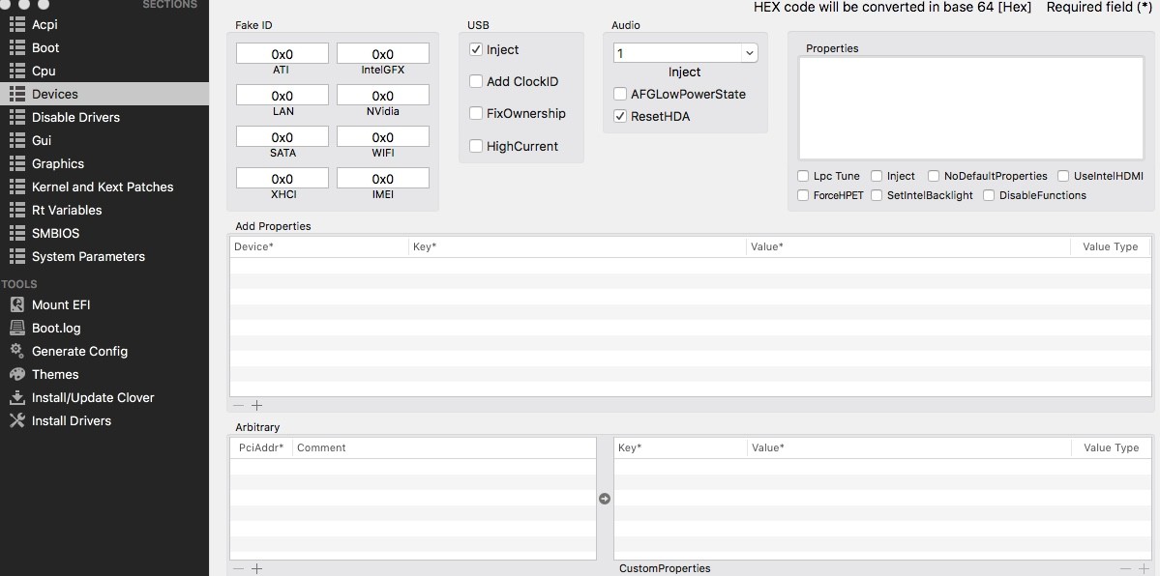Click the NVidia Fake ID field
Image resolution: width=1160 pixels, height=576 pixels.
coord(382,95)
